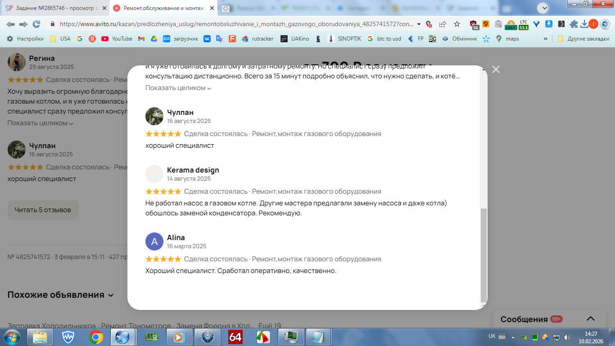Expand Похожие объявления chevron
Image resolution: width=615 pixels, height=346 pixels.
pyautogui.click(x=111, y=295)
